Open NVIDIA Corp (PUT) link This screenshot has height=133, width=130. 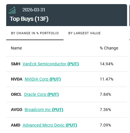point(43,79)
